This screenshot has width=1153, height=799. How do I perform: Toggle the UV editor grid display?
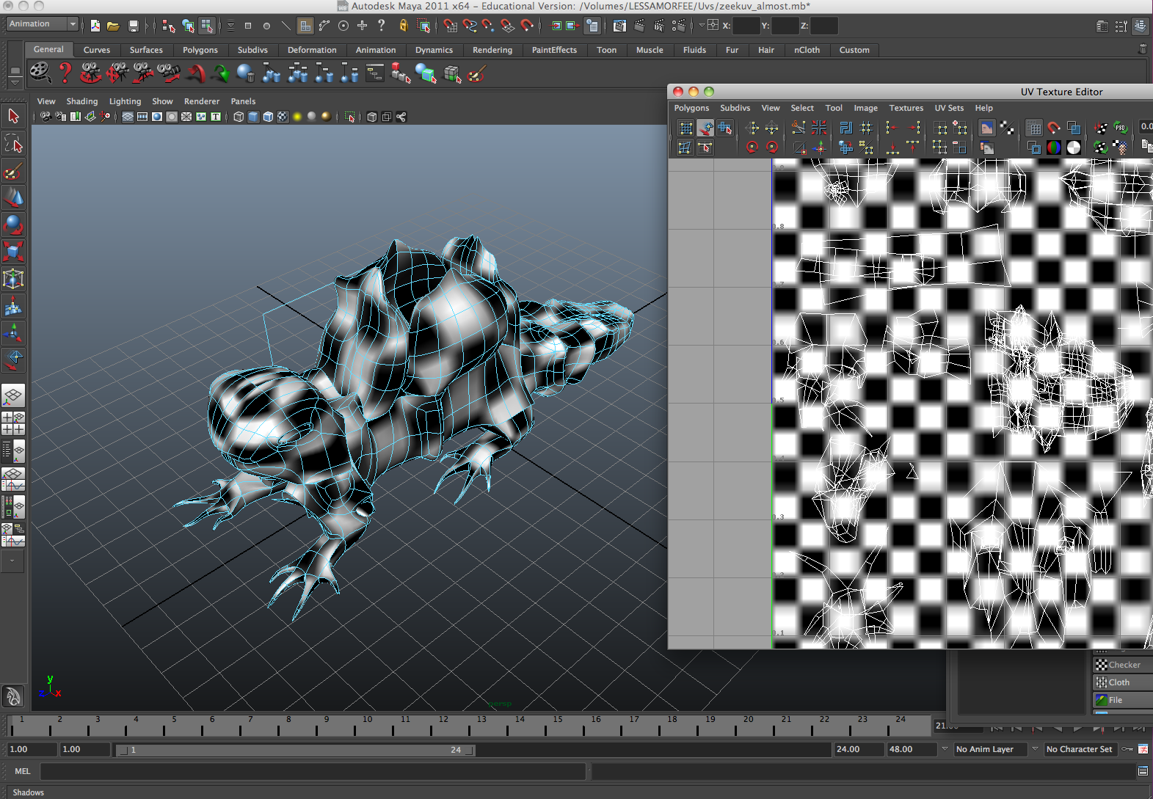(1034, 128)
